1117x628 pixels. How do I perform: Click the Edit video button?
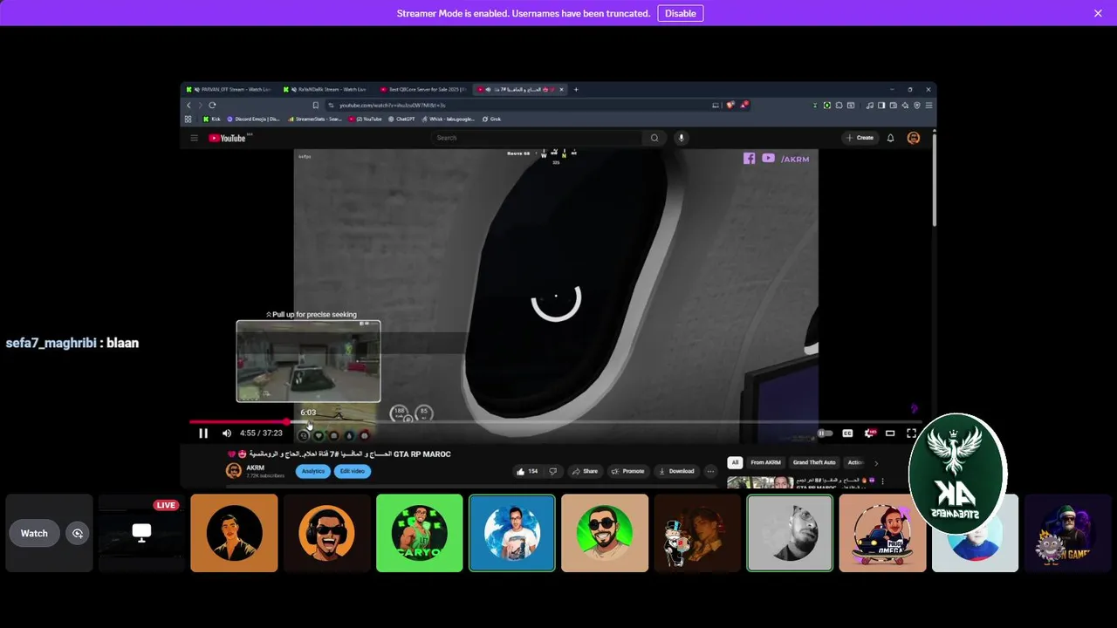[x=353, y=471]
